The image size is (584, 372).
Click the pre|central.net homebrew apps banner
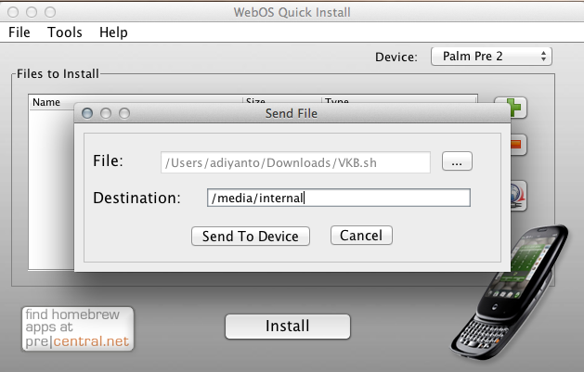coord(78,329)
